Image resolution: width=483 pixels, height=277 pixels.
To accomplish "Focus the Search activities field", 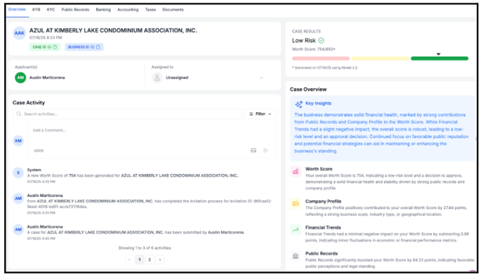I will point(127,114).
